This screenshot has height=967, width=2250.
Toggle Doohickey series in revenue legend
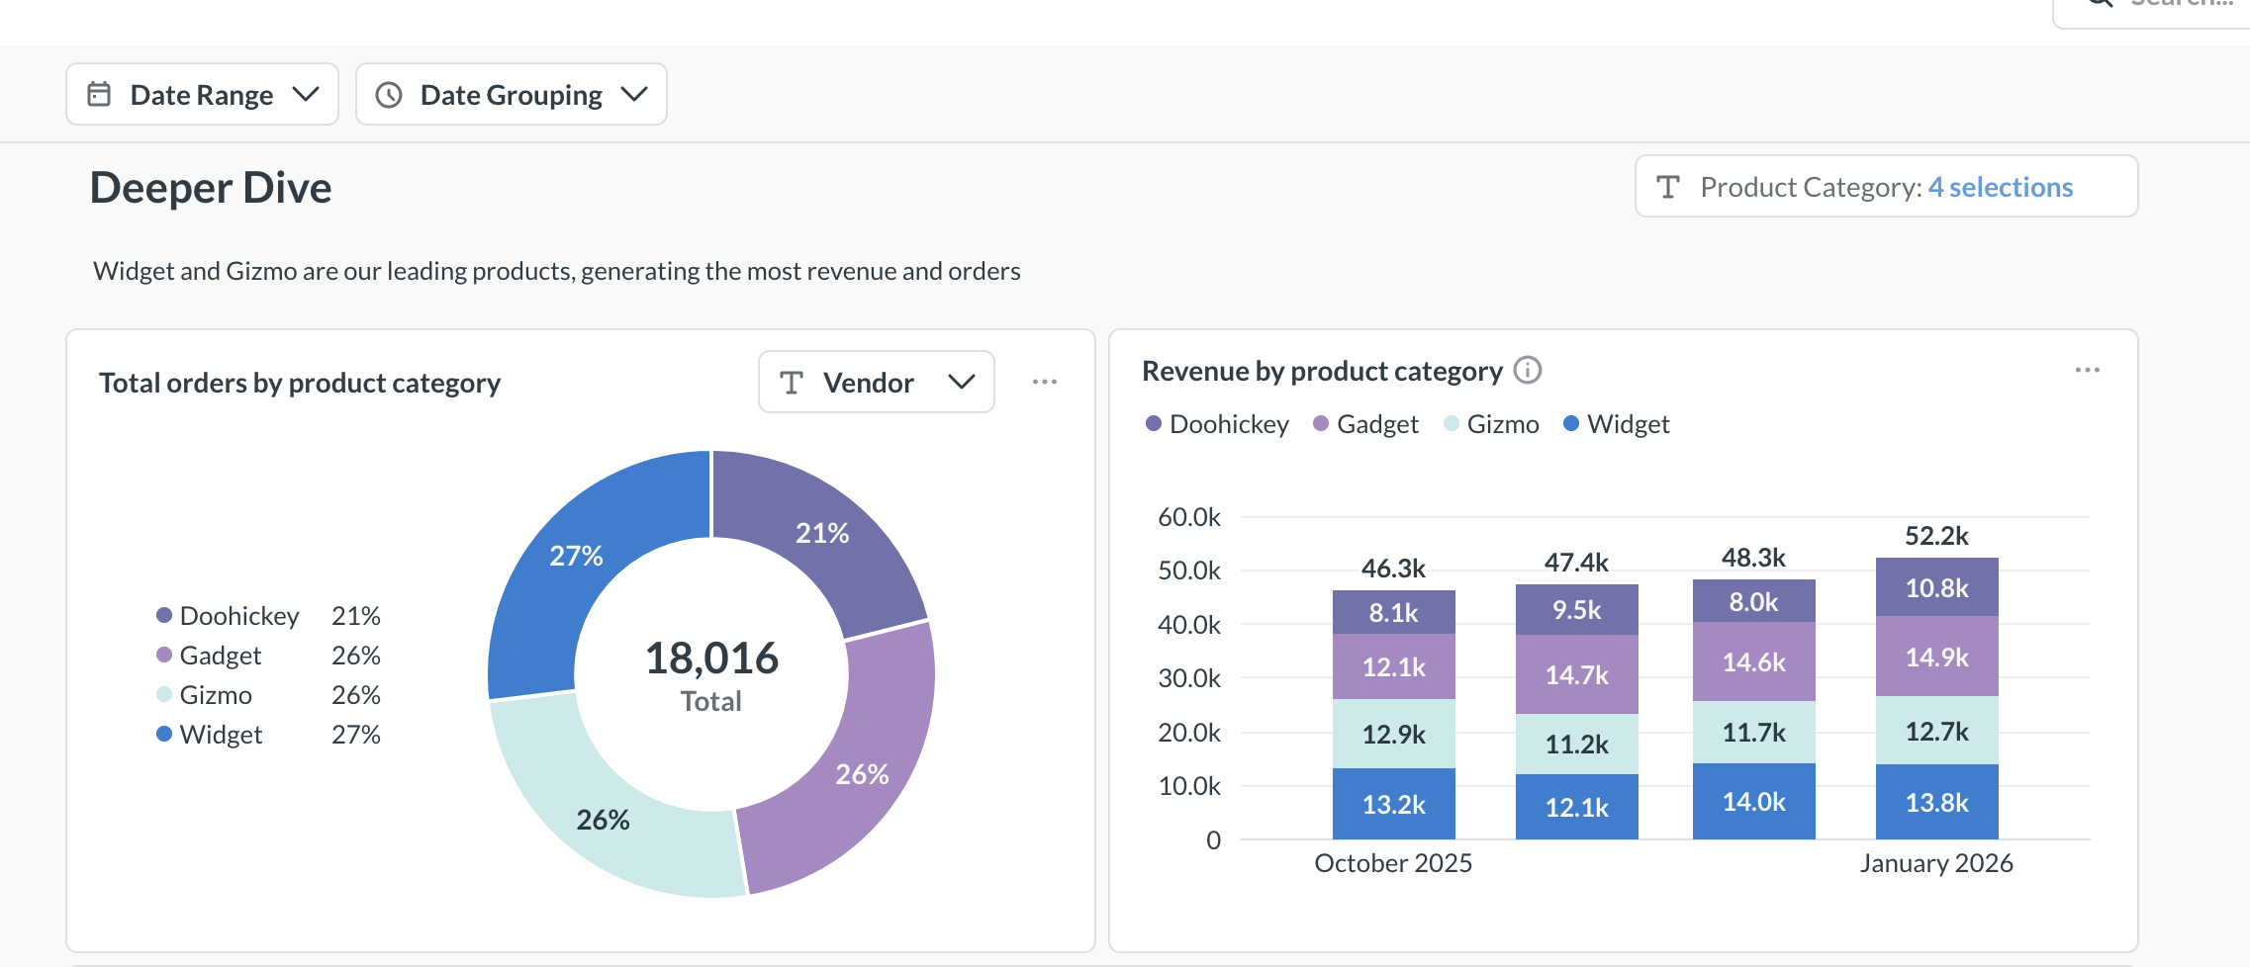tap(1217, 424)
